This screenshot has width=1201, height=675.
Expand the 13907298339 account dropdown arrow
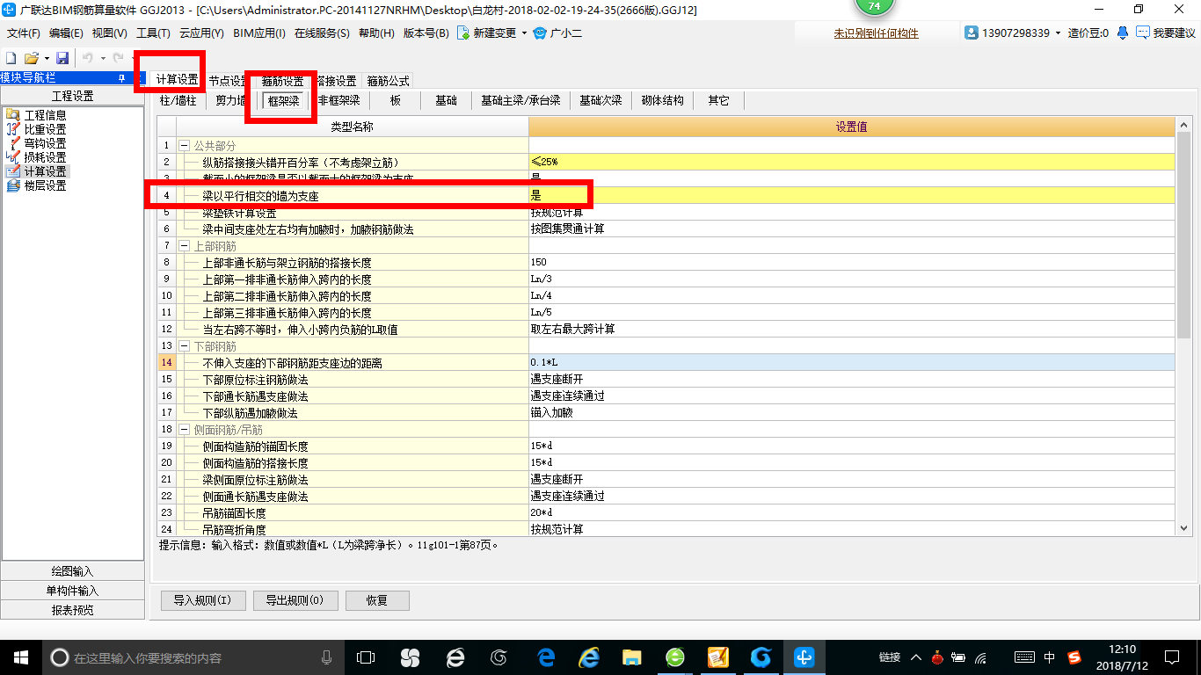pyautogui.click(x=1058, y=33)
